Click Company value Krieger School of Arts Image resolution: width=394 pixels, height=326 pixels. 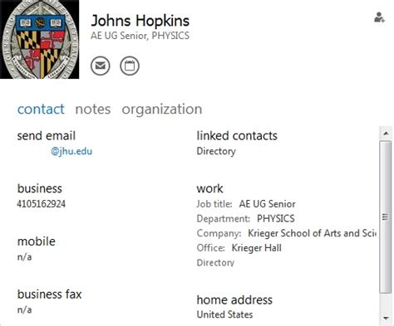[312, 233]
